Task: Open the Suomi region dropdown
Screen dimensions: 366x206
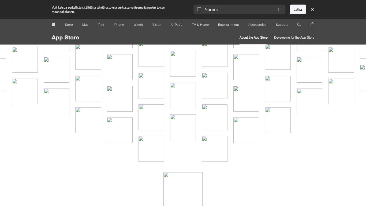Action: coord(239,9)
